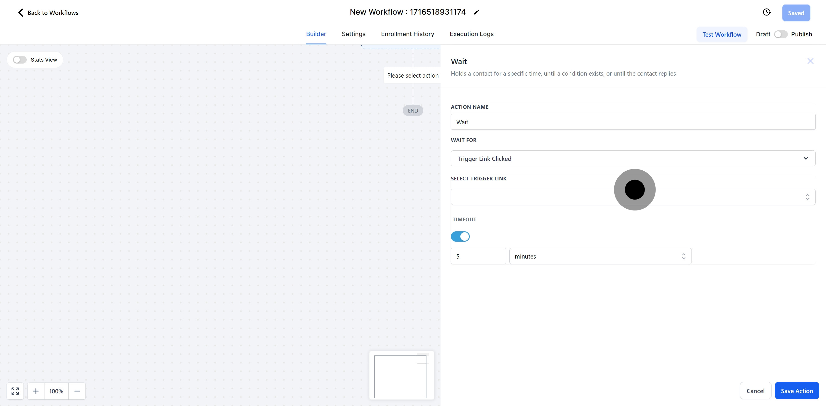Viewport: 826px width, 406px height.
Task: Disable the Timeout toggle
Action: 460,236
